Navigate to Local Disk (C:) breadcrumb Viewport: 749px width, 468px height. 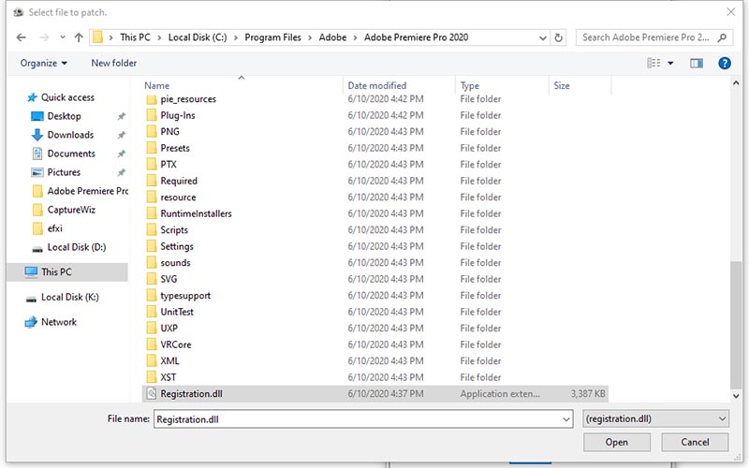pyautogui.click(x=198, y=37)
